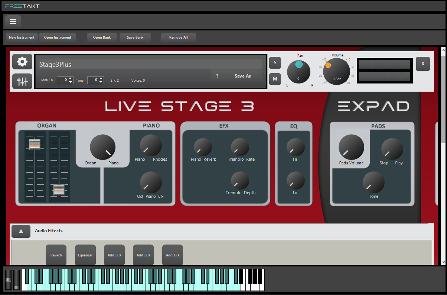The width and height of the screenshot is (447, 295).
Task: Click the Tremolo Depth knob
Action: [x=240, y=181]
